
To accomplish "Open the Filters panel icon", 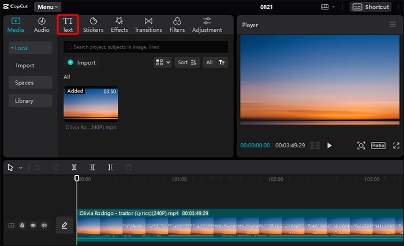I will point(177,21).
